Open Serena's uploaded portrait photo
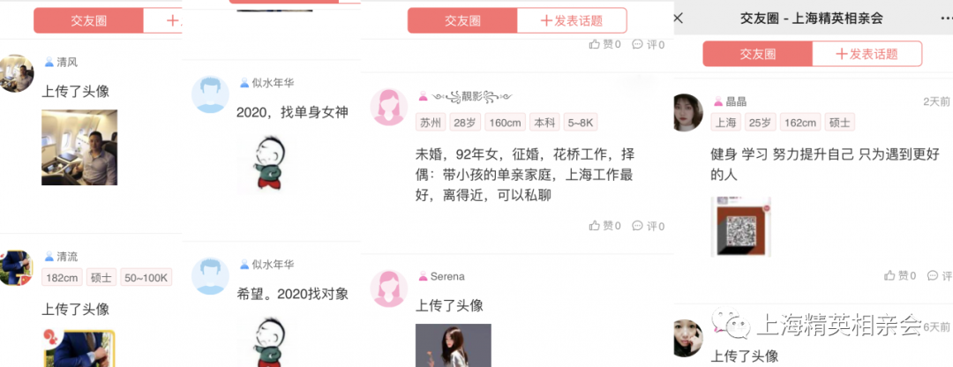953x367 pixels. [454, 345]
